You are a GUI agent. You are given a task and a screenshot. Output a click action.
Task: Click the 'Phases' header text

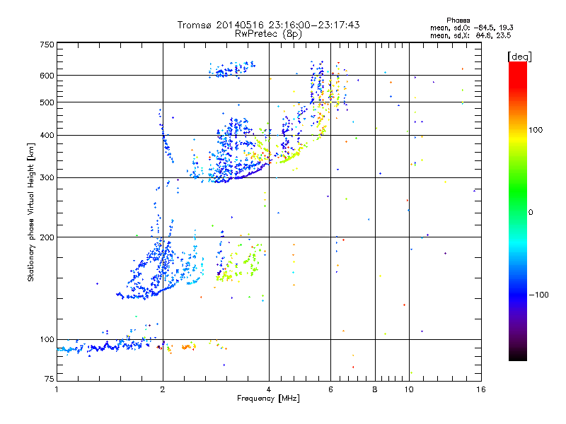pos(458,20)
